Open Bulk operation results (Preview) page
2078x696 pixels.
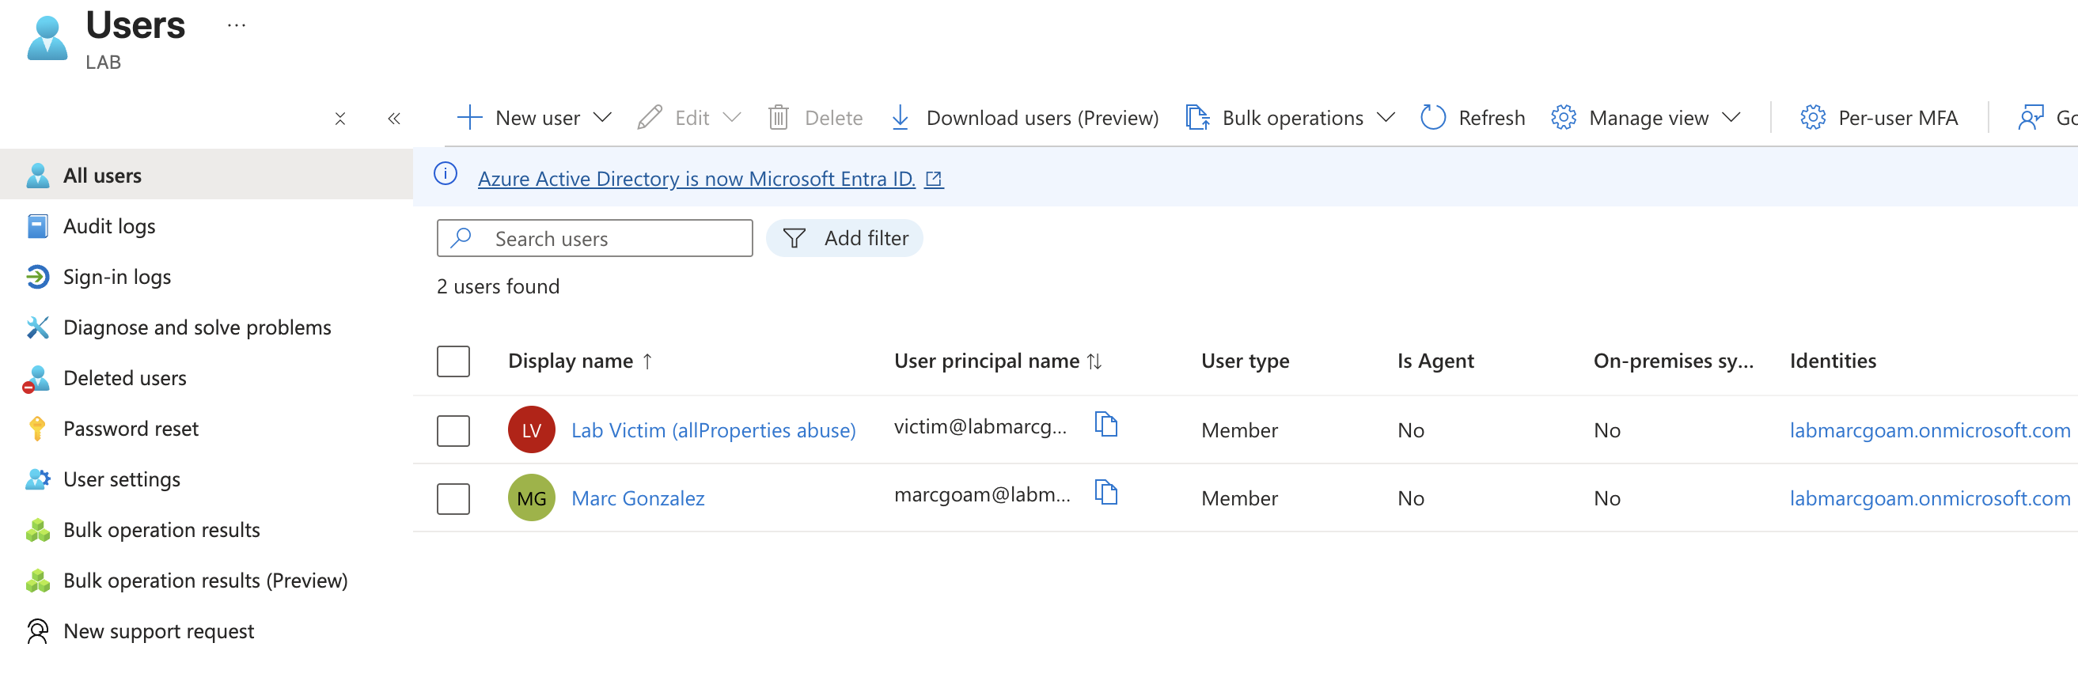[x=207, y=581]
